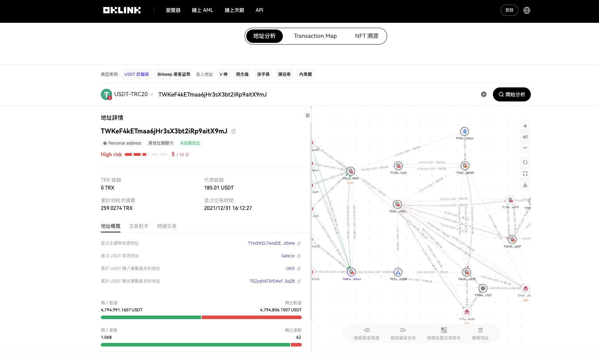This screenshot has height=357, width=599.
Task: Select the TAzE...gBQD node
Action: pos(465,165)
